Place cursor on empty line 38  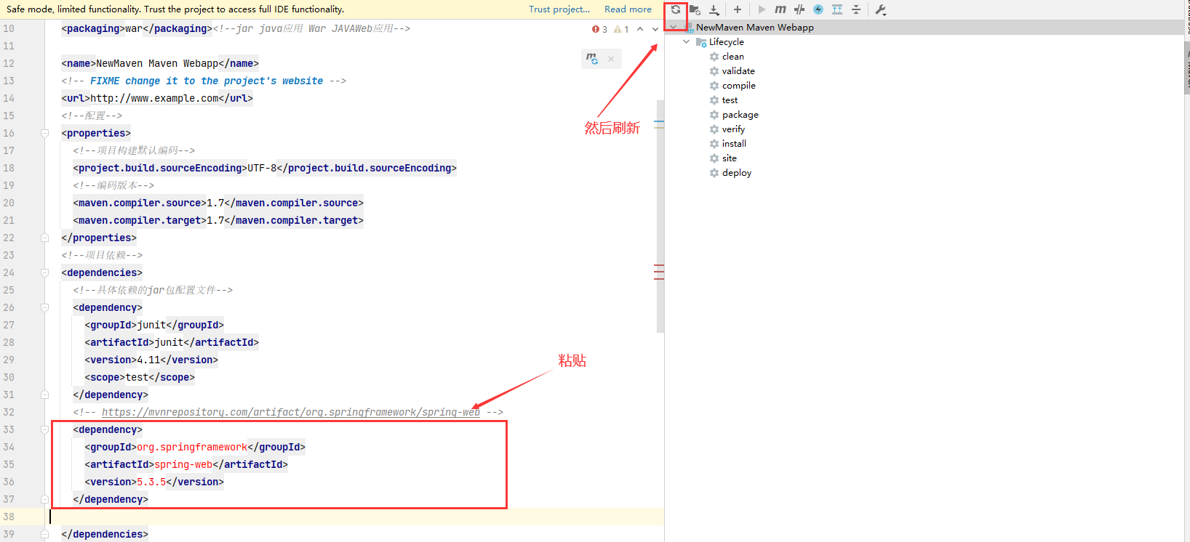[356, 517]
